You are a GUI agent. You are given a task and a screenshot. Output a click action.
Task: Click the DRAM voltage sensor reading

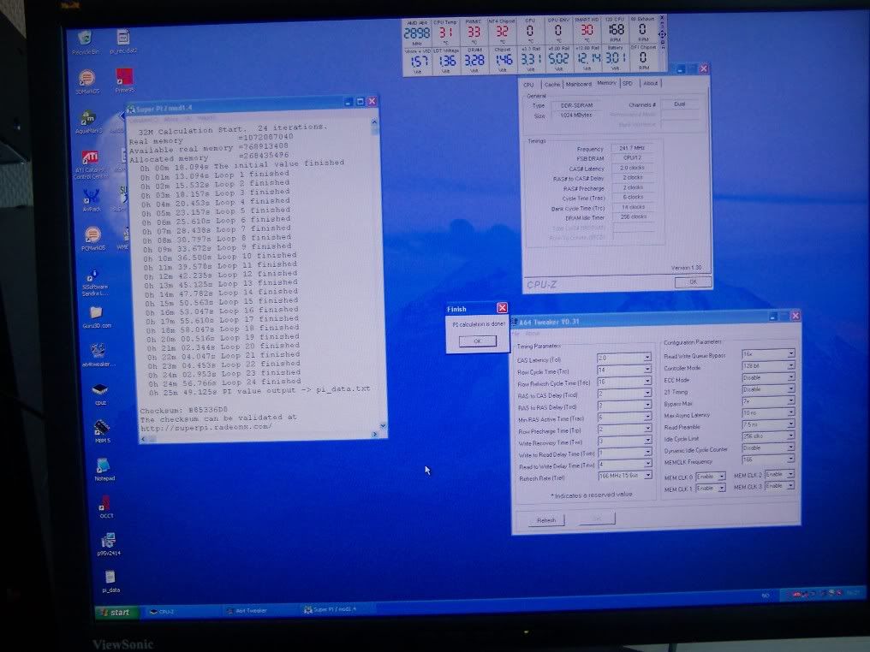[474, 59]
